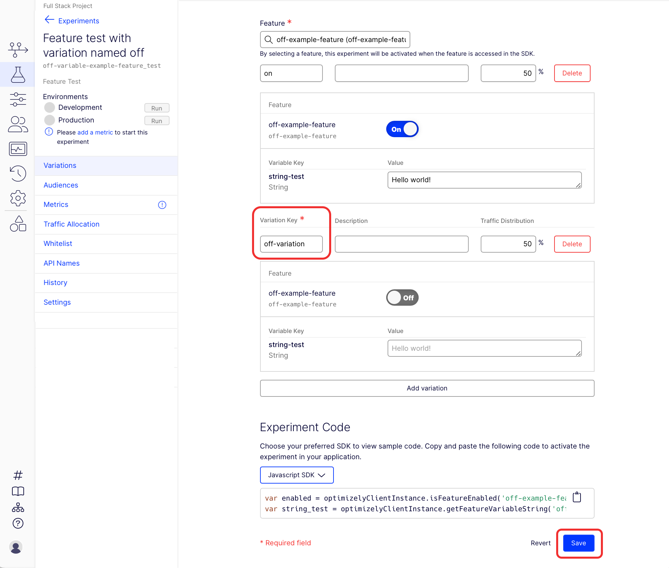Click the blue Save button

point(579,543)
